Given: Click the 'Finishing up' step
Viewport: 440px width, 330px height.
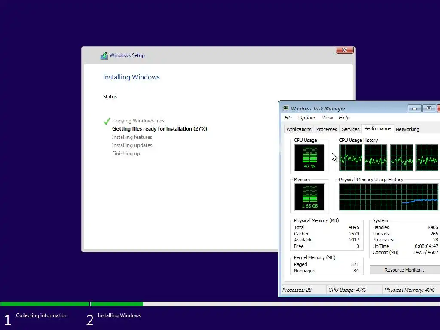Looking at the screenshot, I should [x=126, y=153].
